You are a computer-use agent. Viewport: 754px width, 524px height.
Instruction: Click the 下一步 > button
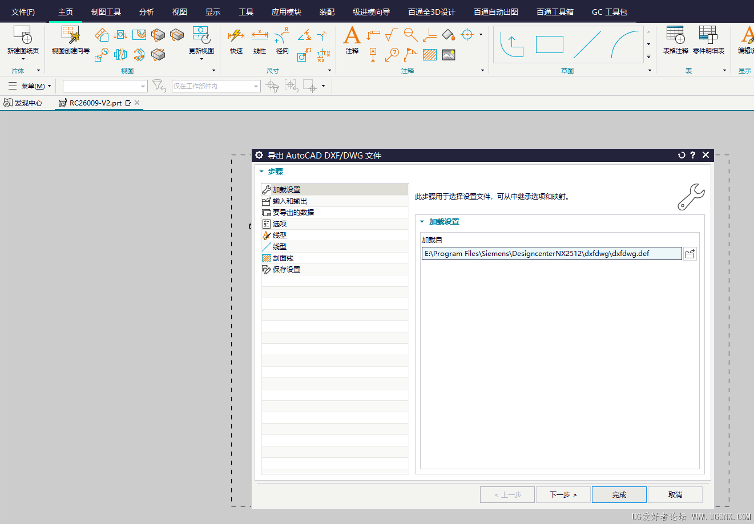point(563,494)
